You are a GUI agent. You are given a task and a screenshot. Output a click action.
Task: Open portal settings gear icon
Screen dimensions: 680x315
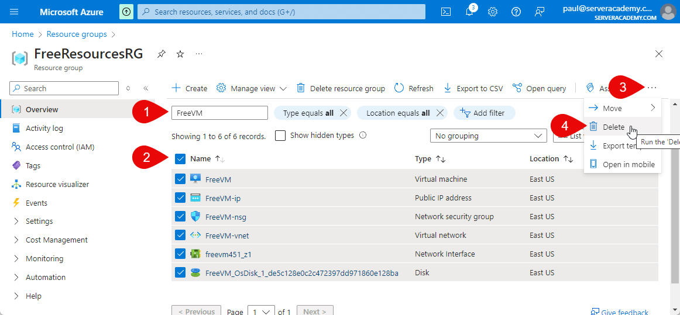click(x=493, y=12)
